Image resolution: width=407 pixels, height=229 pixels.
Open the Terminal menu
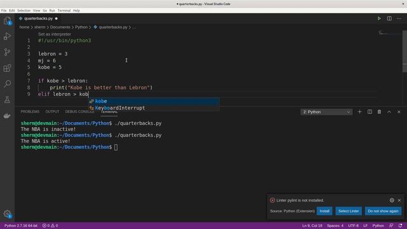(64, 10)
